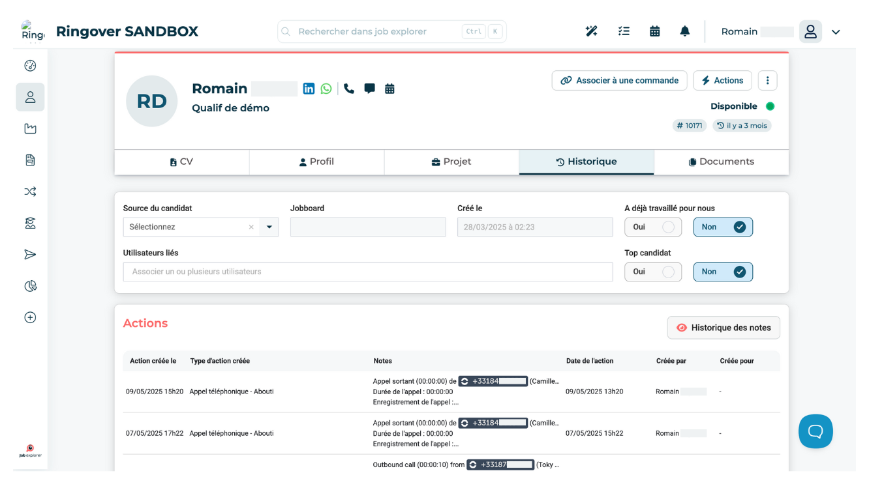Open the matching shuffle icon in sidebar
This screenshot has width=869, height=486.
[x=29, y=192]
